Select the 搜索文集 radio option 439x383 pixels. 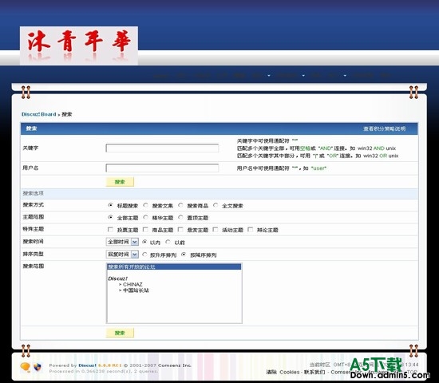145,205
